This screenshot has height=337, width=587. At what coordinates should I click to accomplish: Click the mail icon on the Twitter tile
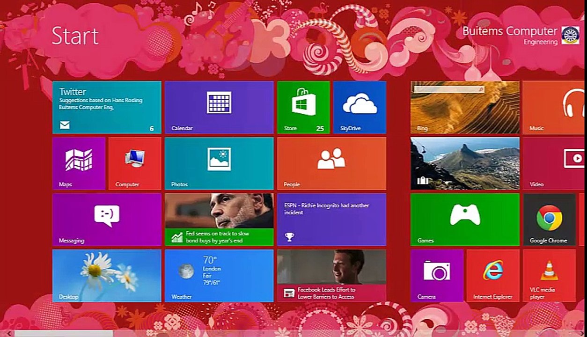click(x=65, y=125)
